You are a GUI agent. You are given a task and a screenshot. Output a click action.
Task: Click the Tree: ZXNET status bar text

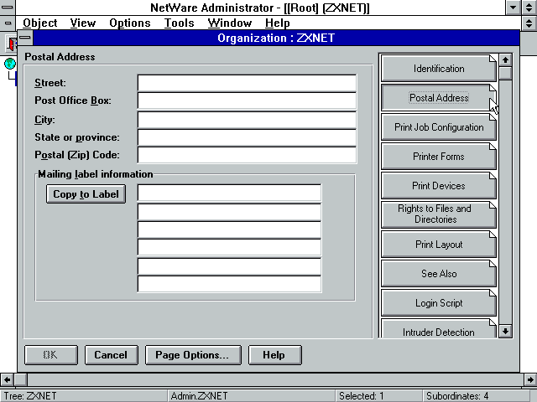pos(30,396)
